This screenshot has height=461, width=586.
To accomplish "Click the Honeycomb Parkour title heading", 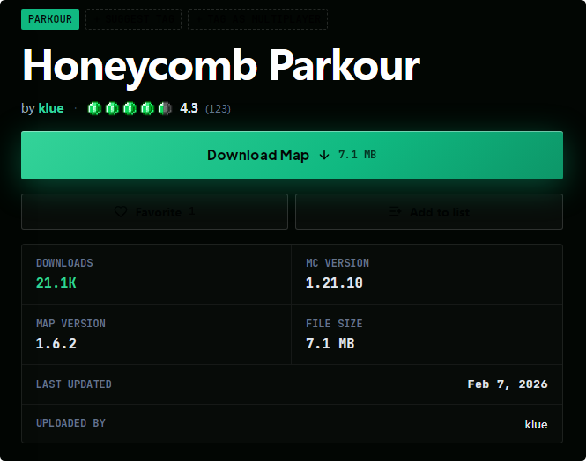I will (x=221, y=66).
